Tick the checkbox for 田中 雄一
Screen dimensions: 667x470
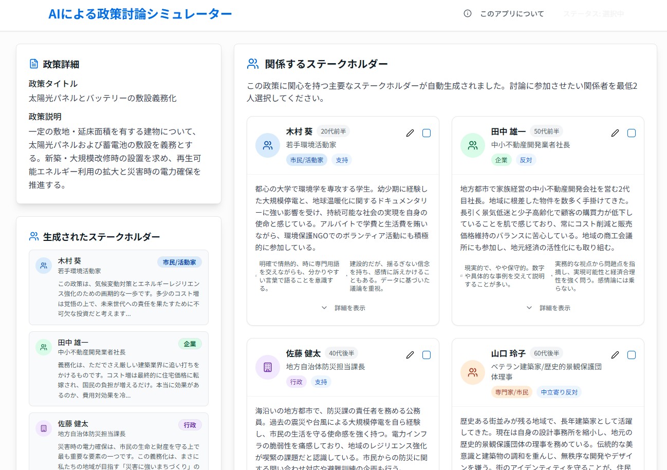632,133
